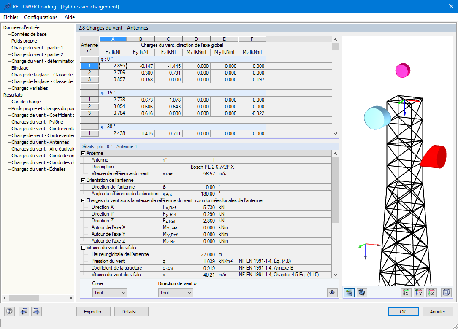Viewport: 458px width, 329px height.
Task: Click description Bosch PE 2-6.7/2P-X
Action: (x=212, y=167)
